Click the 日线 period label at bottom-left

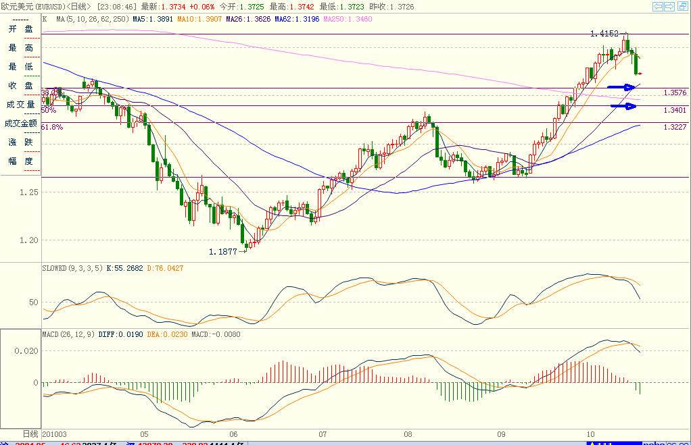click(x=30, y=434)
